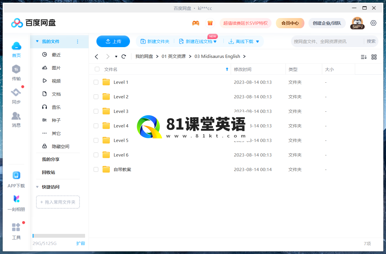Viewport: 386px width, 254px height.
Task: Check the Level 6 row checkbox
Action: pos(96,155)
